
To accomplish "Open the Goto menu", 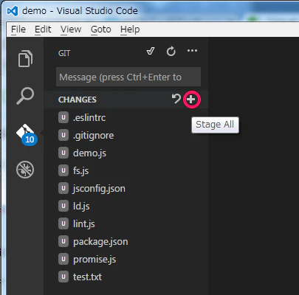I will tap(101, 29).
